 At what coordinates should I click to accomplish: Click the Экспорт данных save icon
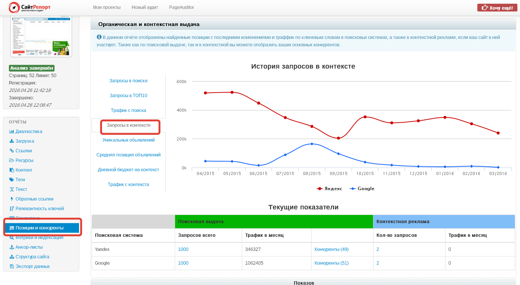(x=11, y=266)
